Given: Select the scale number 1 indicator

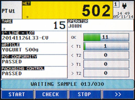Looking at the screenshot, I should [116, 4].
